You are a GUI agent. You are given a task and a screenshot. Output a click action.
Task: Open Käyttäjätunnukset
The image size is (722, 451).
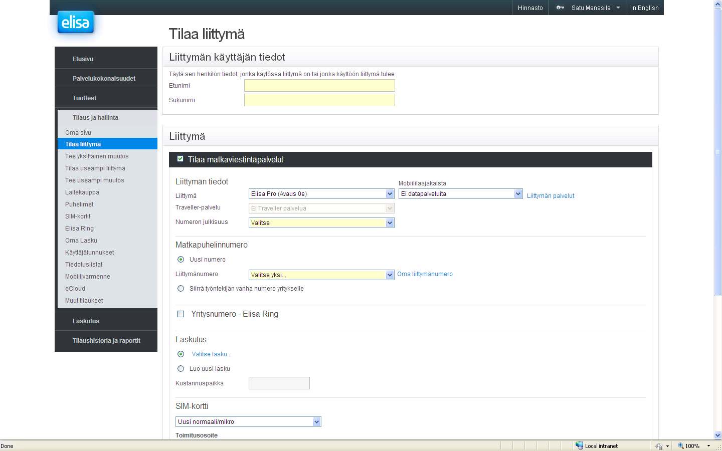click(x=90, y=252)
